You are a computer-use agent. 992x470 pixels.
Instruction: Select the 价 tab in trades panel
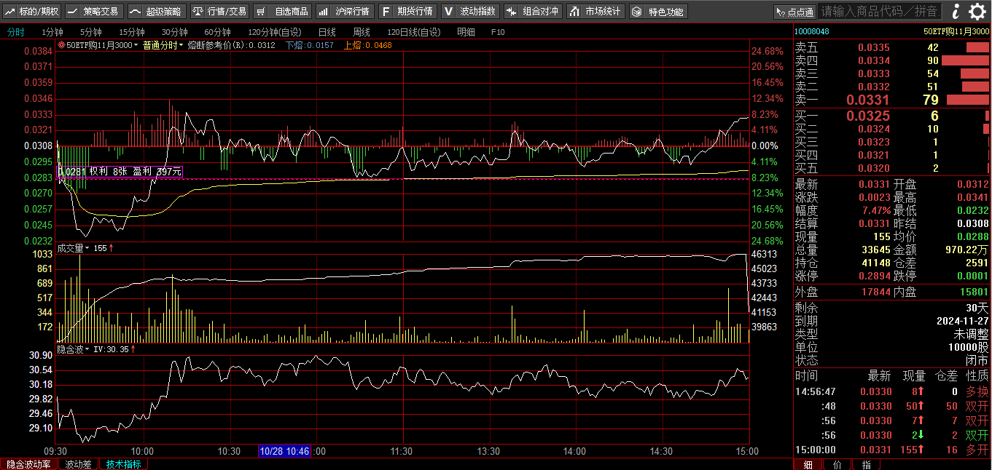pos(837,464)
